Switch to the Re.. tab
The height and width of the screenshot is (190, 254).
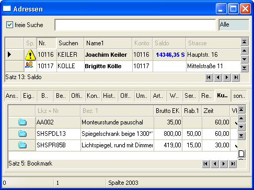206,96
